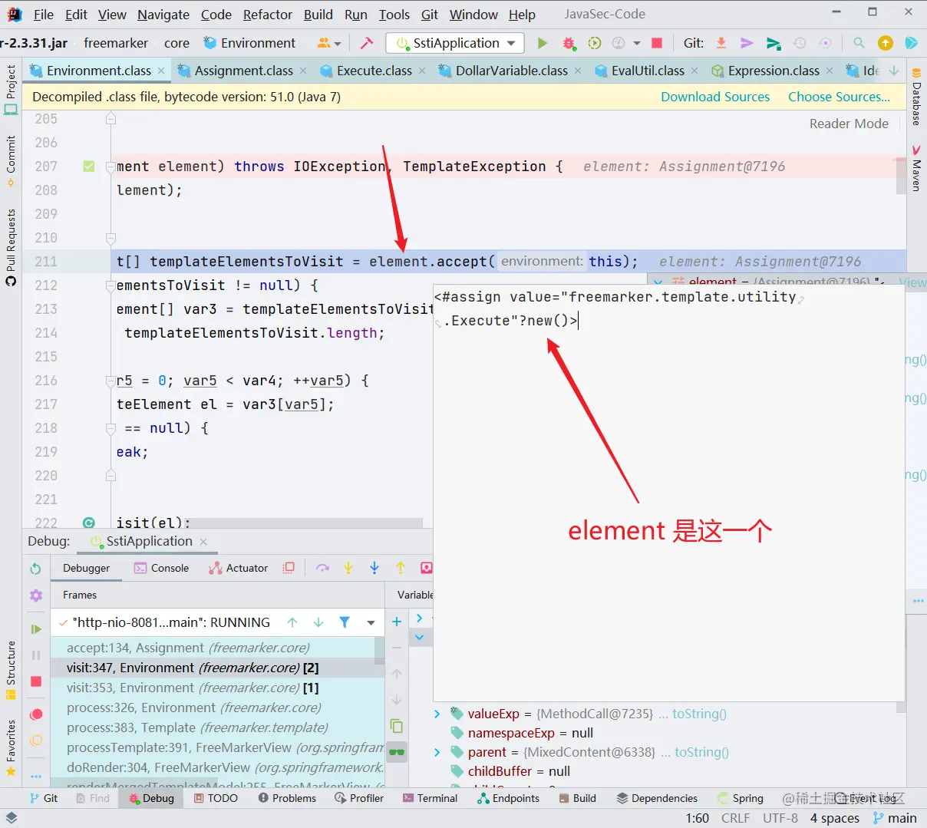Expand the valueExp variable node
Screen dimensions: 927x828
point(437,714)
